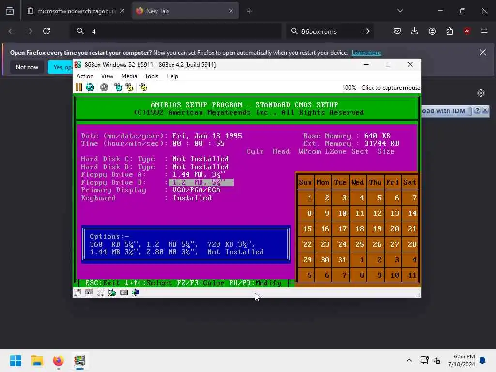Click the network icon in the 86Box status bar
The image size is (496, 372).
point(112,293)
